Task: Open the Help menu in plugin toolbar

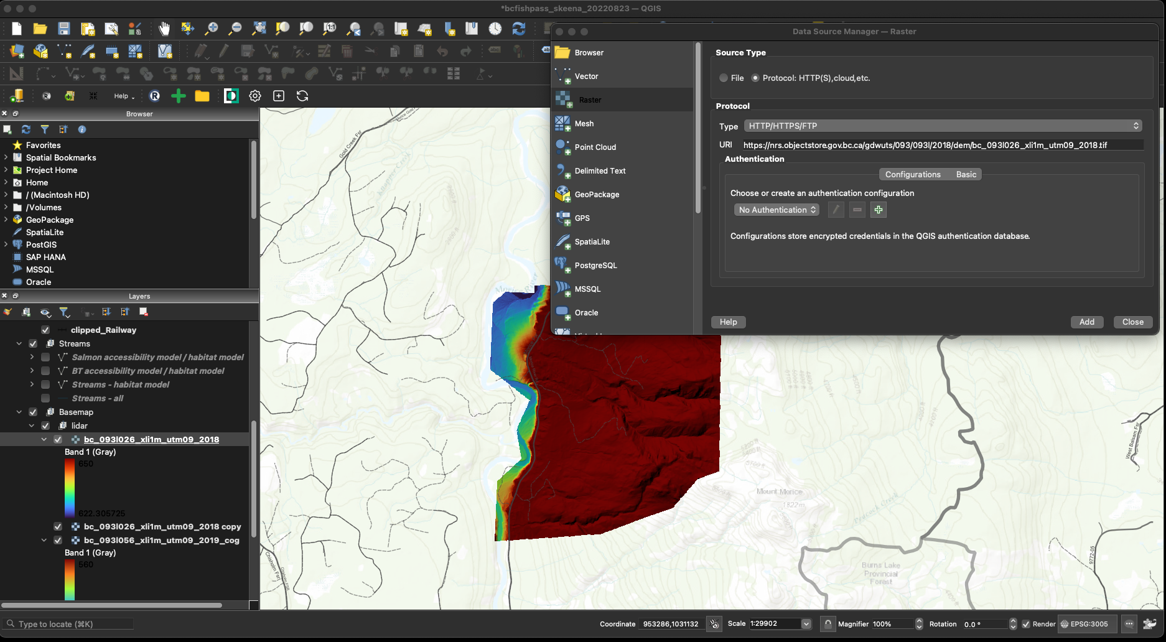Action: click(x=124, y=96)
